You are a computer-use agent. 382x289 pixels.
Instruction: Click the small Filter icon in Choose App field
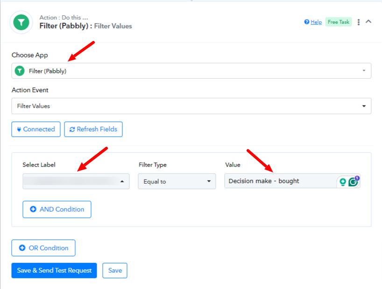20,71
